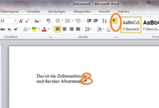Open the font color dropdown arrow
159x108 pixels.
[49, 29]
